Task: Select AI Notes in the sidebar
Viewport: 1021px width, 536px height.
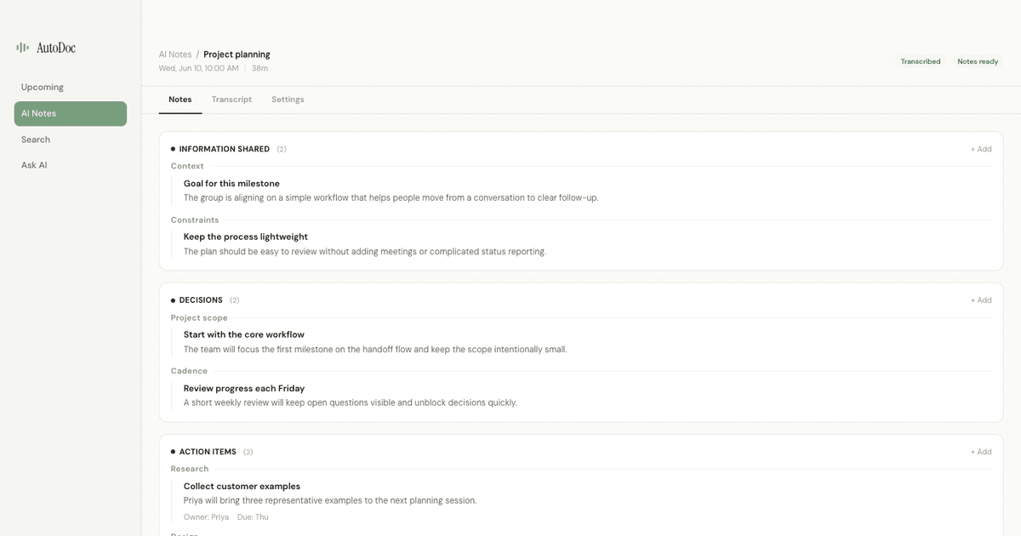Action: (x=70, y=113)
